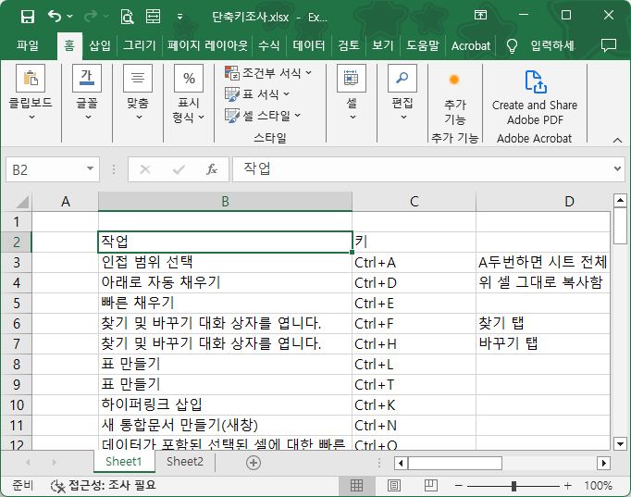Viewport: 631px width, 497px height.
Task: Open the 파일 menu
Action: click(x=28, y=45)
